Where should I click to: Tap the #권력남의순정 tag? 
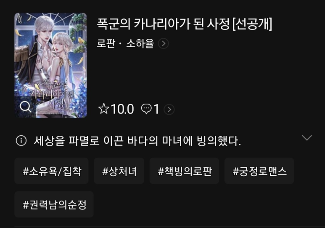click(54, 204)
